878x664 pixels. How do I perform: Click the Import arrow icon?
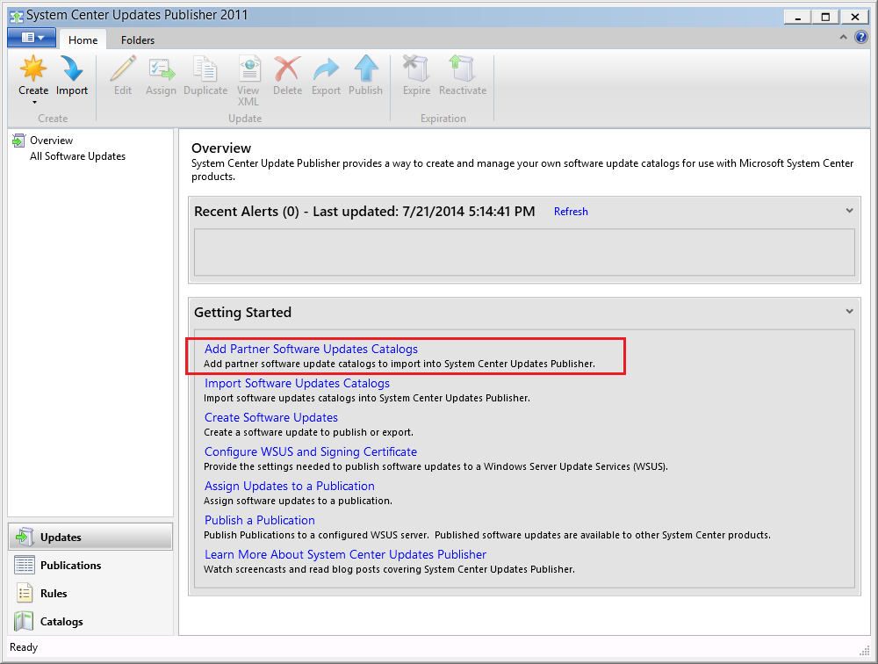72,69
